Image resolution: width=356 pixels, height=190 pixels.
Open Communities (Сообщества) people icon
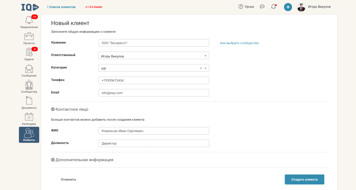(29, 85)
